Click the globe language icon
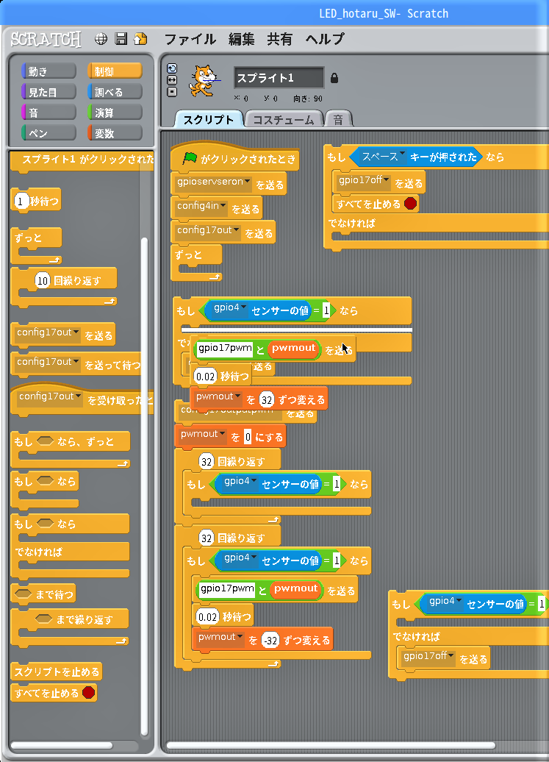The image size is (549, 762). pos(101,39)
